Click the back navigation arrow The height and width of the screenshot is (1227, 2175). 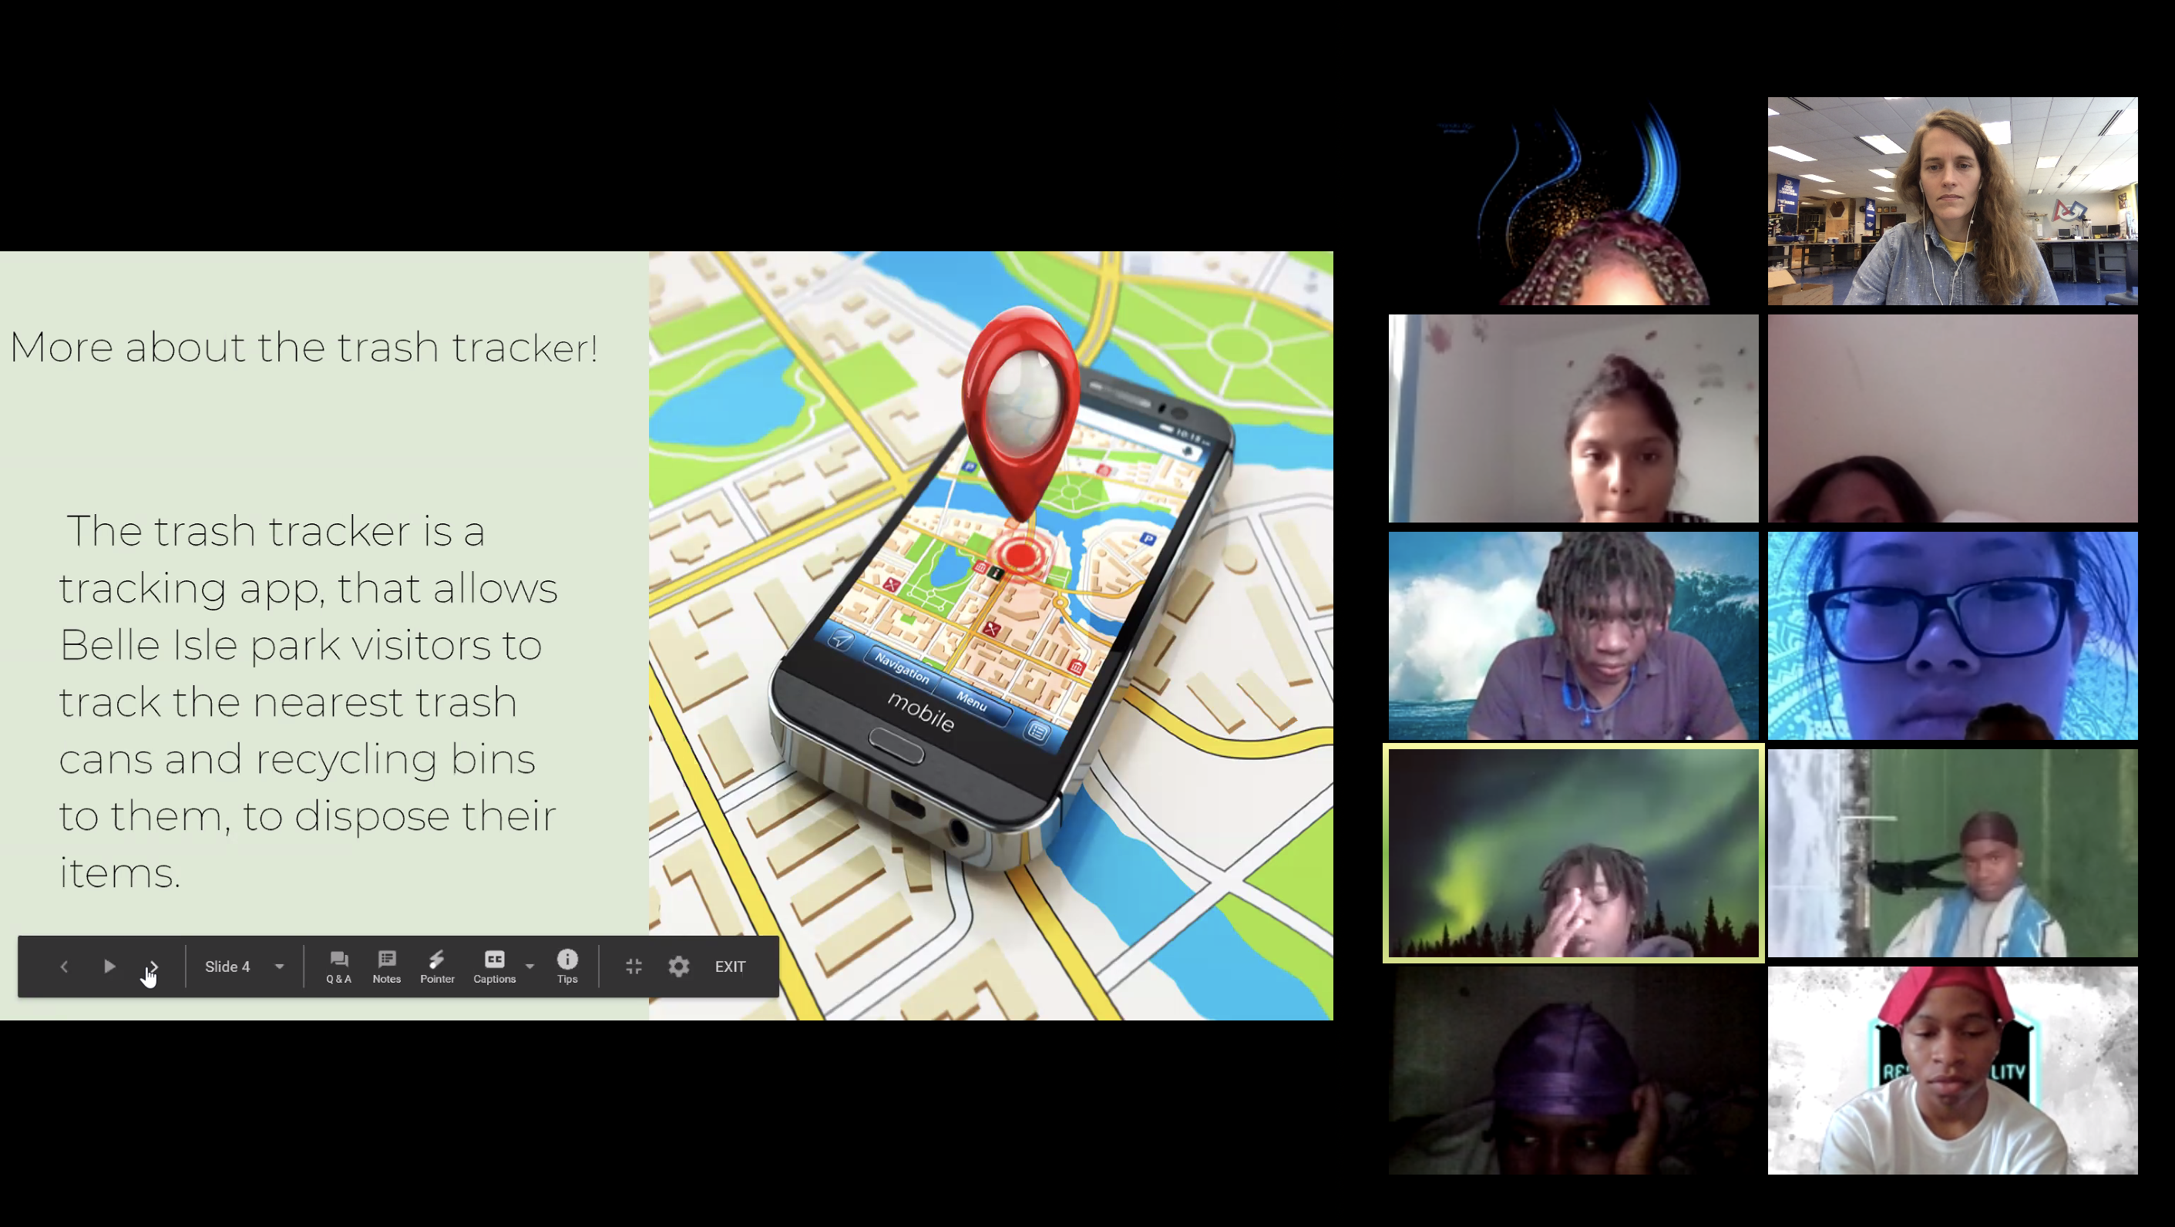tap(64, 967)
